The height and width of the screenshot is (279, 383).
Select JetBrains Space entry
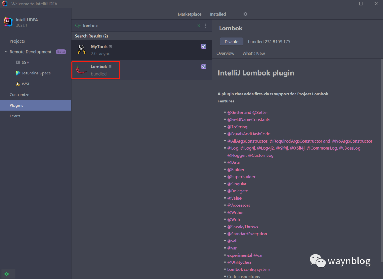pos(36,73)
